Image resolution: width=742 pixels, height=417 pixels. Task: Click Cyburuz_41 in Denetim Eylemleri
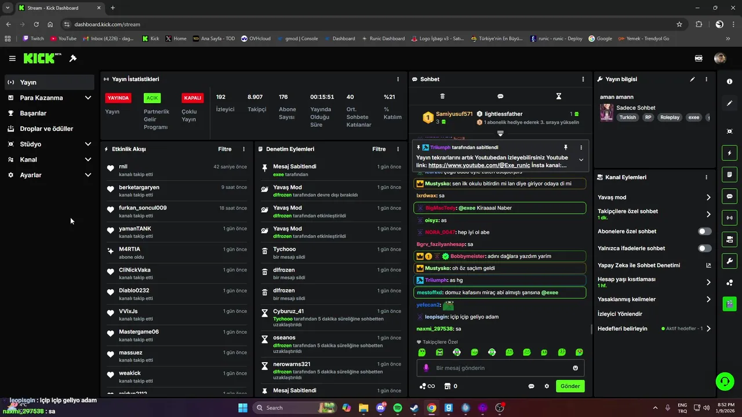pos(288,311)
